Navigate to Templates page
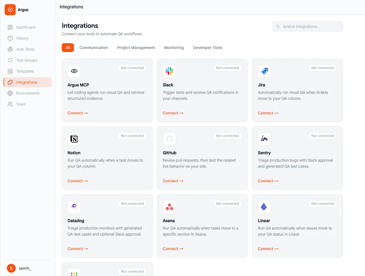 [x=28, y=71]
